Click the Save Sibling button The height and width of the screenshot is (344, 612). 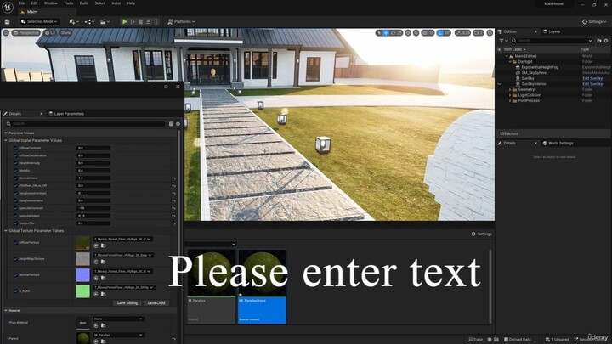point(127,302)
